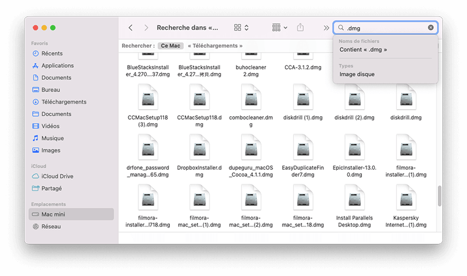Viewport: 467px width, 276px height.
Task: Select the diskdrill.dmg file icon
Action: pyautogui.click(x=406, y=97)
